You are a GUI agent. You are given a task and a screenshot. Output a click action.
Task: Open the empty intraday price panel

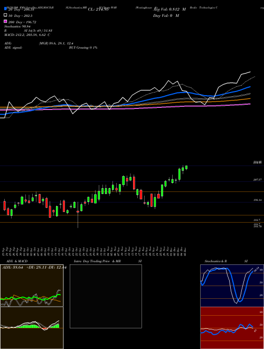click(x=106, y=296)
